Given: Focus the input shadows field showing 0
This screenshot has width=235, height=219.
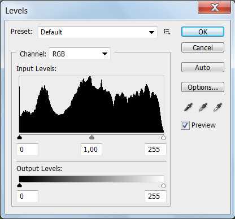Looking at the screenshot, I should [x=28, y=150].
